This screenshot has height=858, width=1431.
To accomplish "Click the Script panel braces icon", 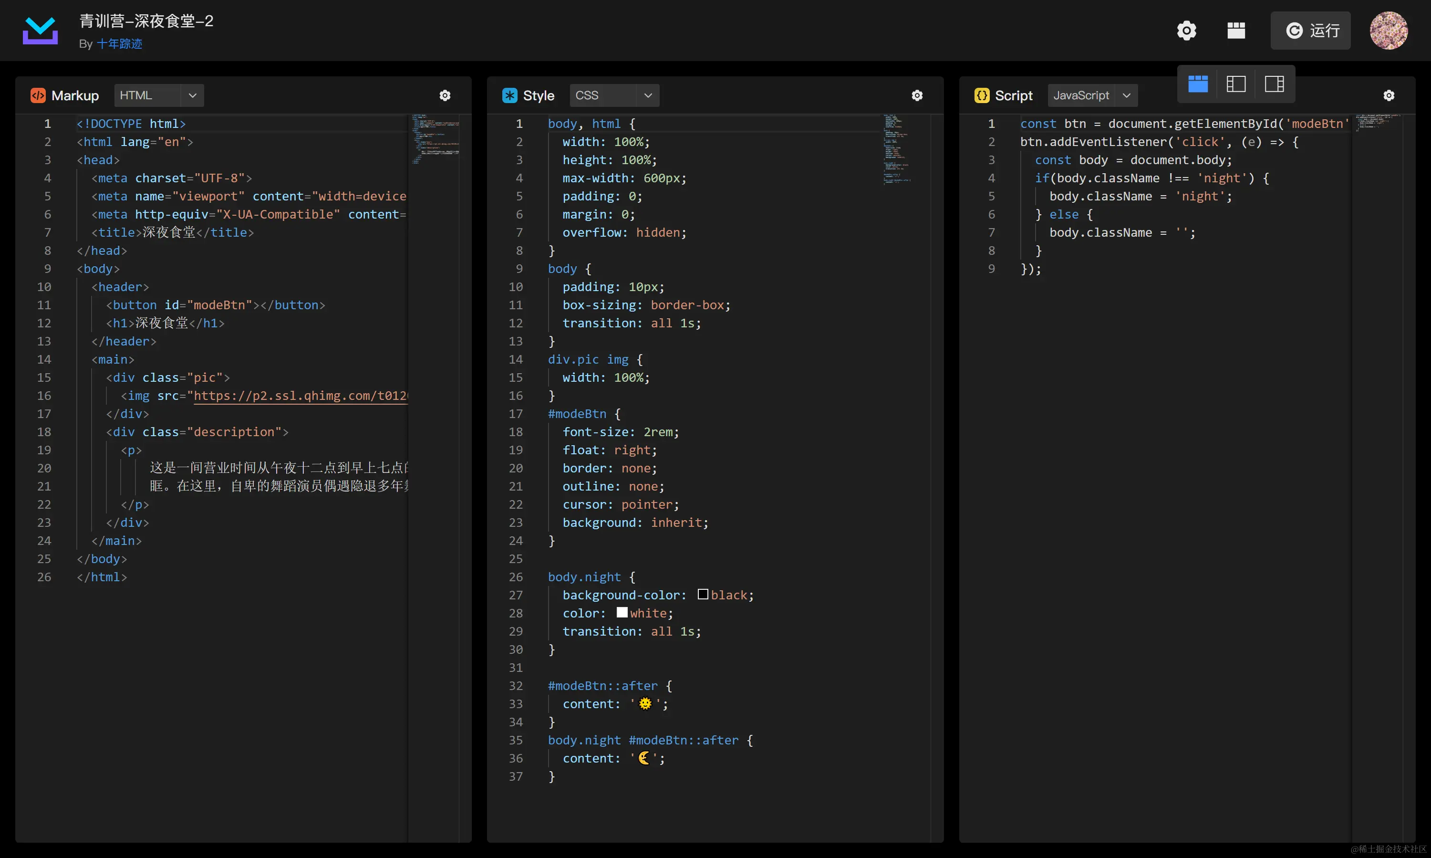I will (981, 95).
